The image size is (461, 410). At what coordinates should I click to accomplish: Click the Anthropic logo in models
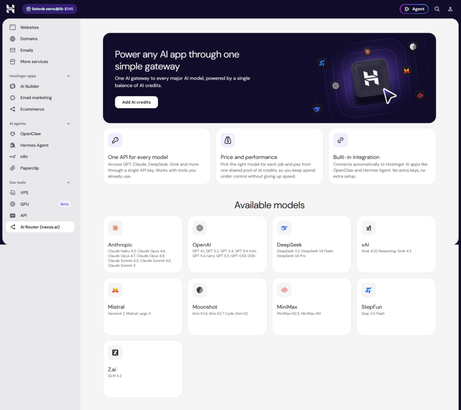click(115, 228)
